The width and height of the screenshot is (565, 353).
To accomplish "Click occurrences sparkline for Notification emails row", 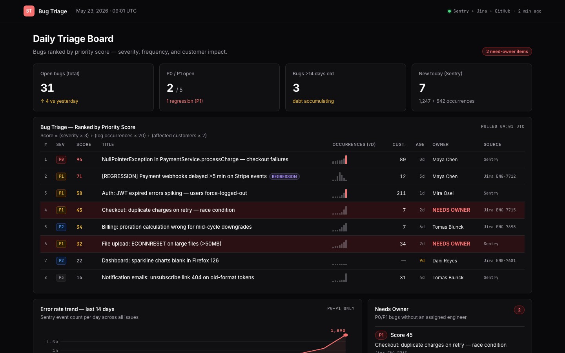I will 340,278.
